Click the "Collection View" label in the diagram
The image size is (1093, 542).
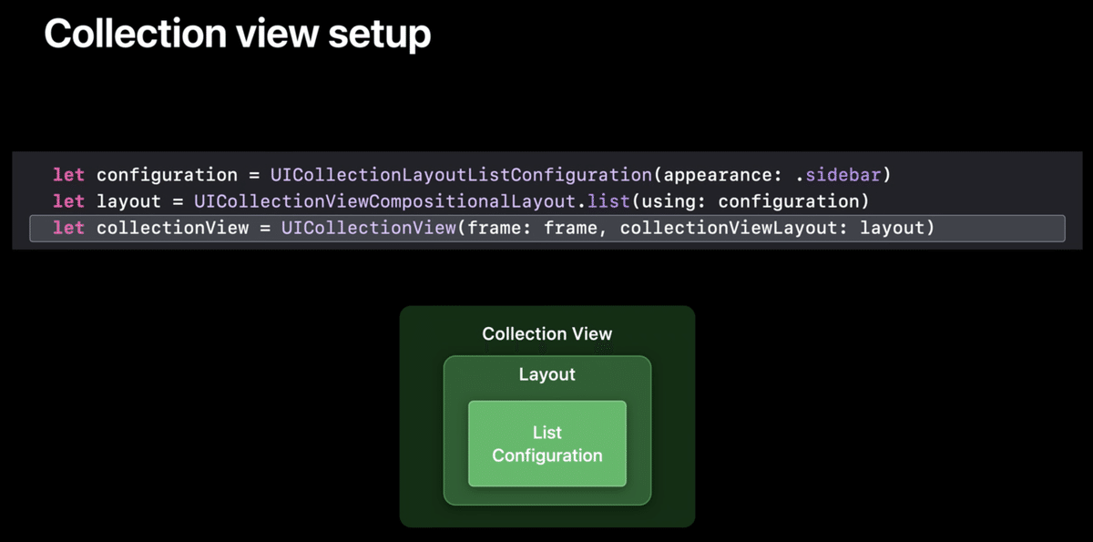pos(547,334)
